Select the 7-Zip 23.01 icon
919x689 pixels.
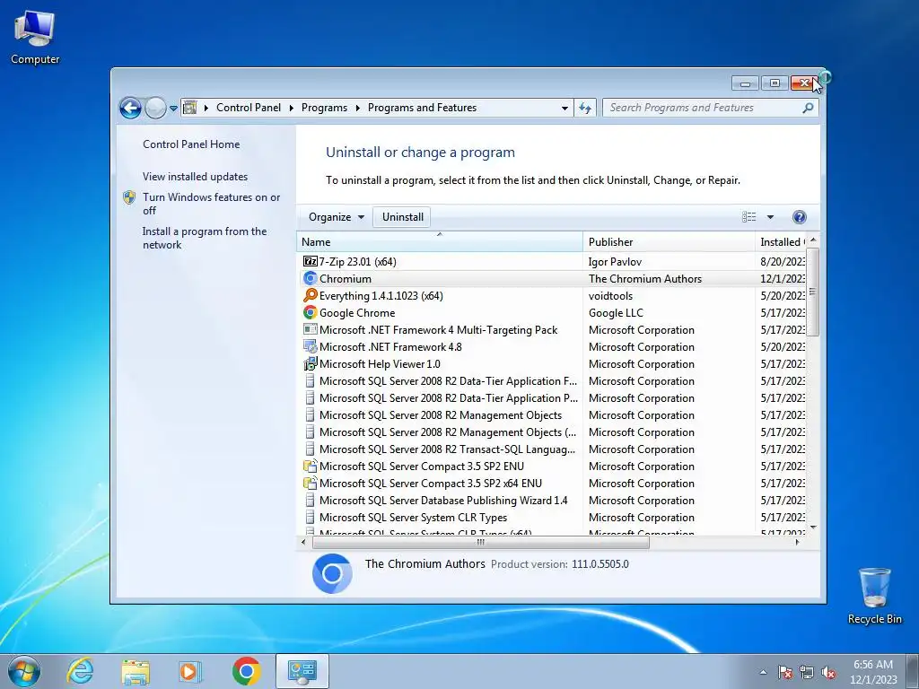pyautogui.click(x=310, y=261)
